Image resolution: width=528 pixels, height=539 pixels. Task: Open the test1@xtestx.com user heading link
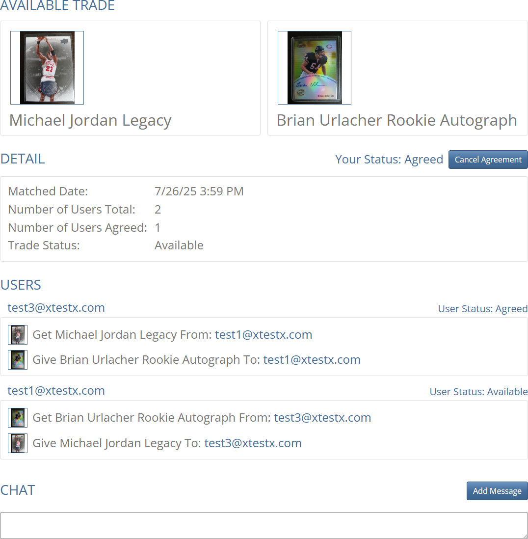[x=56, y=390]
